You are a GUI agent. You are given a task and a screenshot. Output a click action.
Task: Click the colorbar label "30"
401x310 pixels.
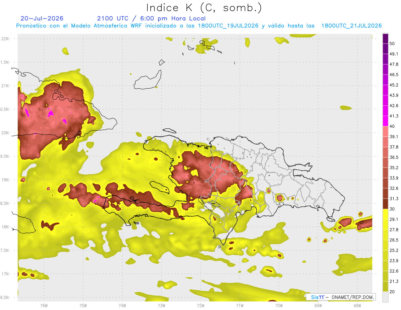click(x=392, y=209)
